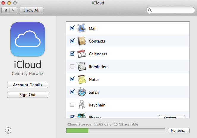The height and width of the screenshot is (138, 197).
Task: Uncheck the Safari checkbox
Action: pos(72,92)
